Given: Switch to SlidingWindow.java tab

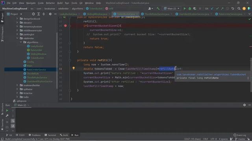Looking at the screenshot, I should [97, 14].
